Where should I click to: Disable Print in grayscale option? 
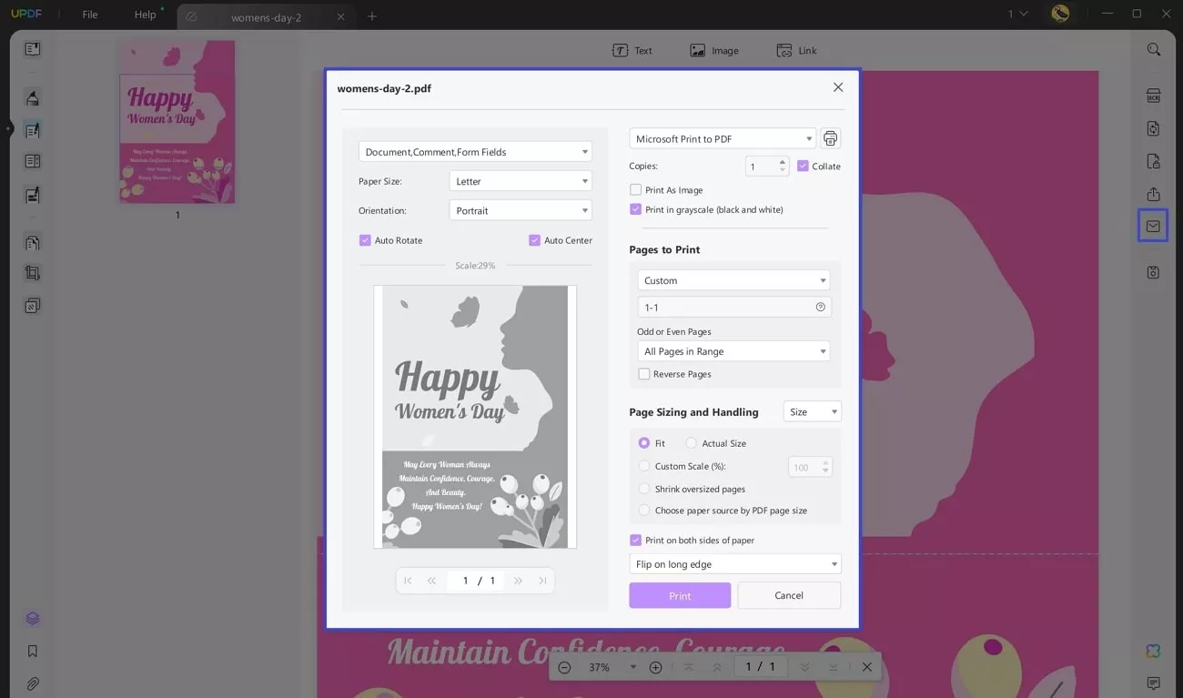coord(634,209)
